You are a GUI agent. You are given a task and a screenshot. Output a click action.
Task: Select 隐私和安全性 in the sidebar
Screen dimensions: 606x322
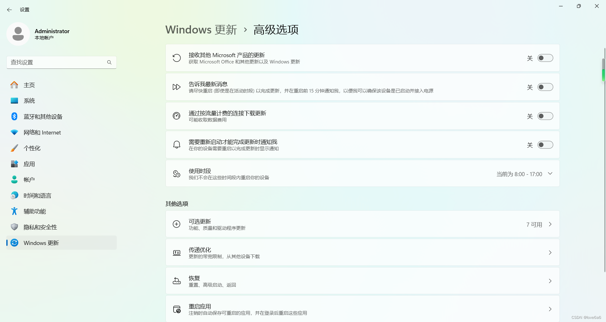[x=62, y=227]
